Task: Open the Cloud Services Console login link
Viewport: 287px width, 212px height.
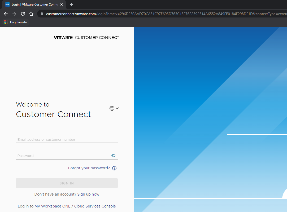Action: (x=95, y=206)
